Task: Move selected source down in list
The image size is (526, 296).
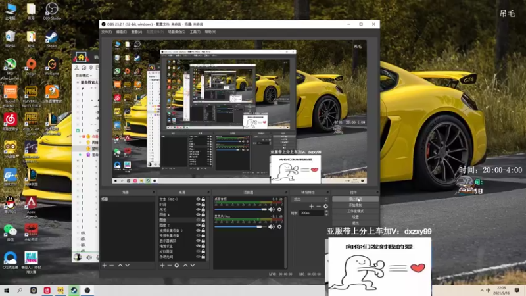Action: pyautogui.click(x=193, y=266)
